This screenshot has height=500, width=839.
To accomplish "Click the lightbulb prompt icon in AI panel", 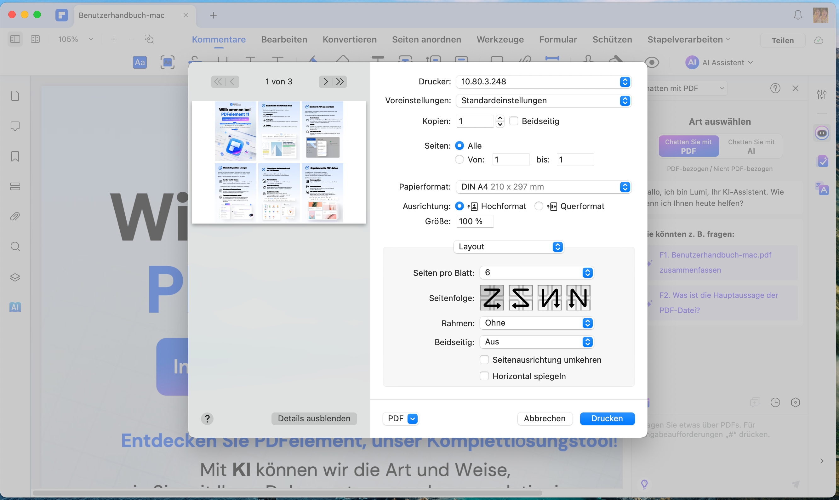I will coord(644,484).
